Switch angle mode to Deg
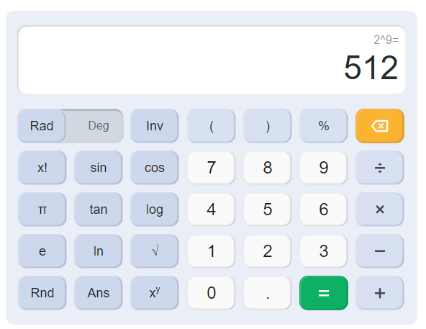The width and height of the screenshot is (426, 329). 99,126
